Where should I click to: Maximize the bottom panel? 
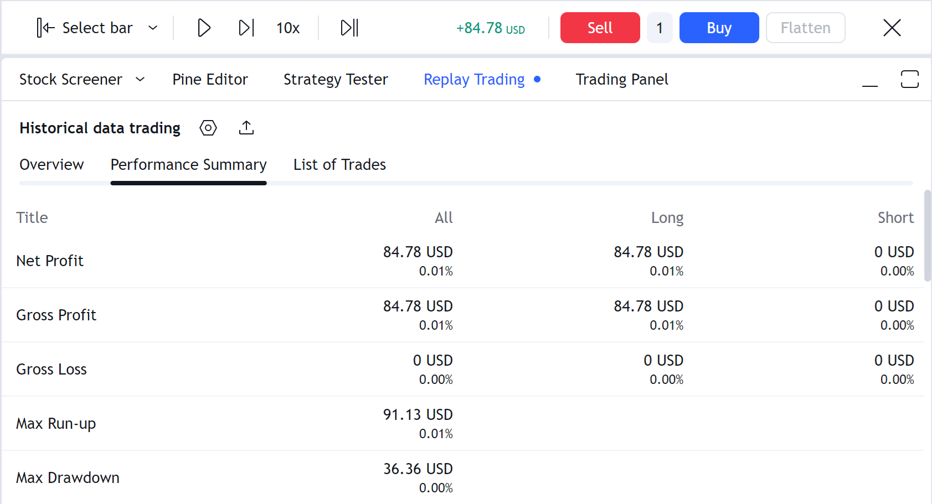tap(909, 79)
